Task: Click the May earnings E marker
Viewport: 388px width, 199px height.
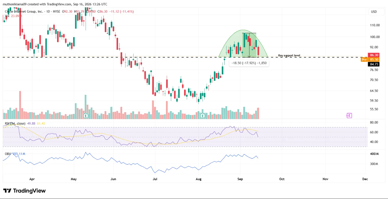Action: [85, 116]
